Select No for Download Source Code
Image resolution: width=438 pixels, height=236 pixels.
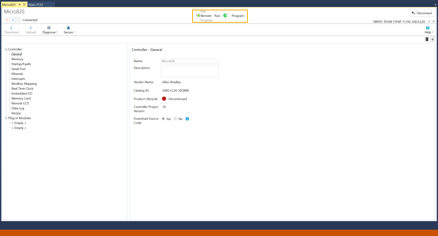tap(175, 119)
